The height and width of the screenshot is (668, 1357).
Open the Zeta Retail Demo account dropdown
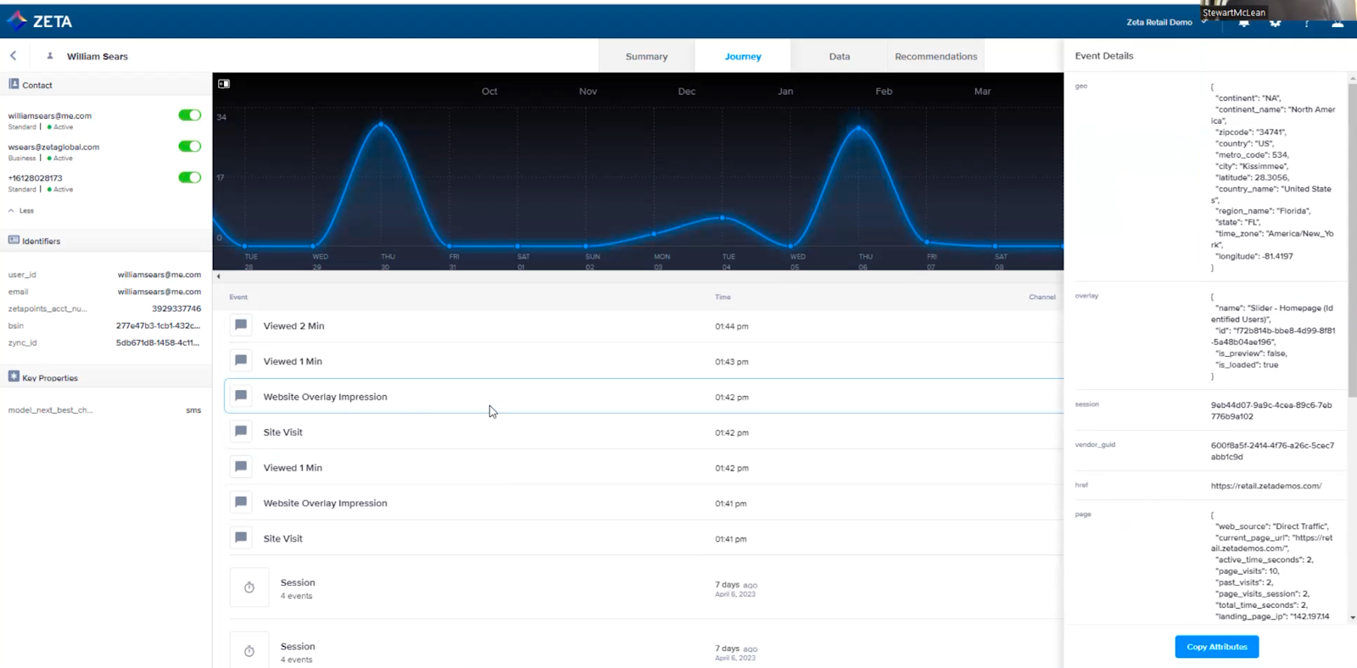pos(1166,22)
